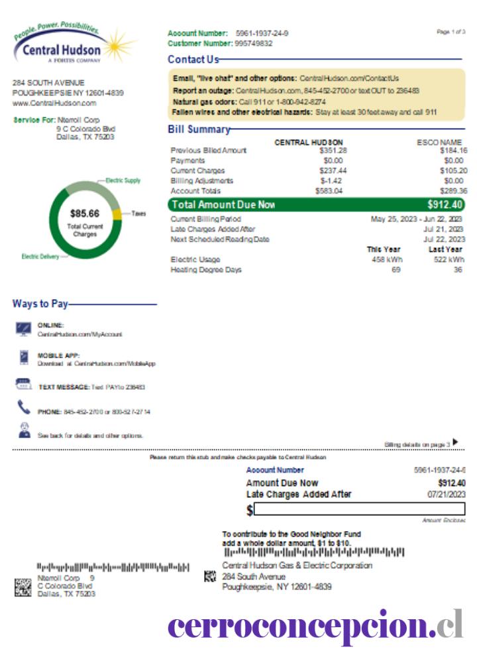Viewport: 477px width, 663px height.
Task: Click the Contact Us heading
Action: point(193,60)
